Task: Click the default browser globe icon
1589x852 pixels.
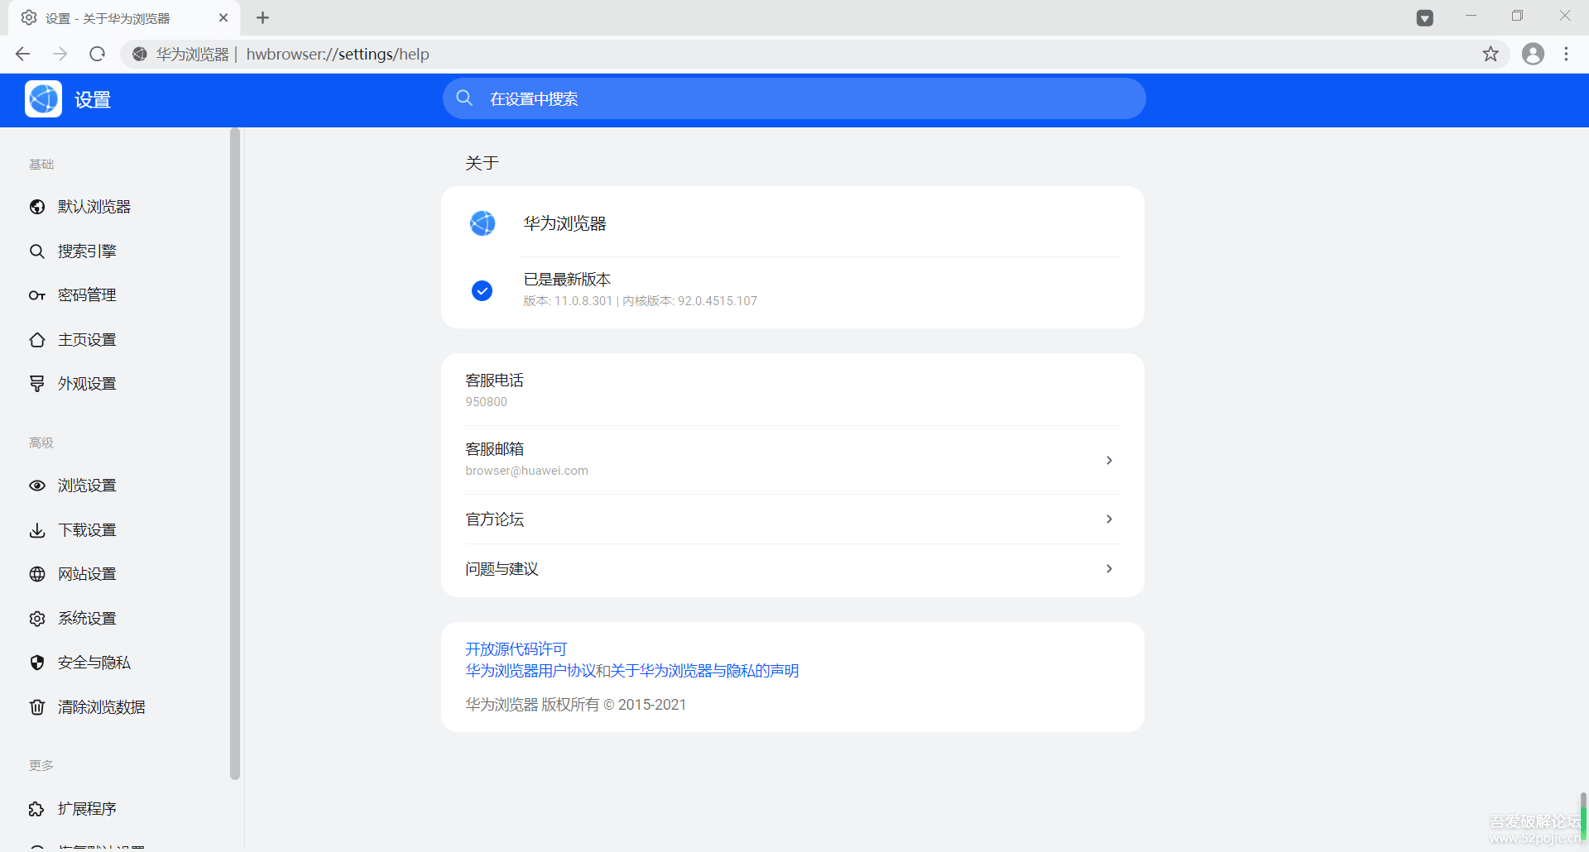Action: point(37,207)
